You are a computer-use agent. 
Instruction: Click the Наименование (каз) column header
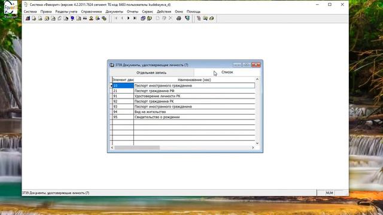(x=194, y=80)
